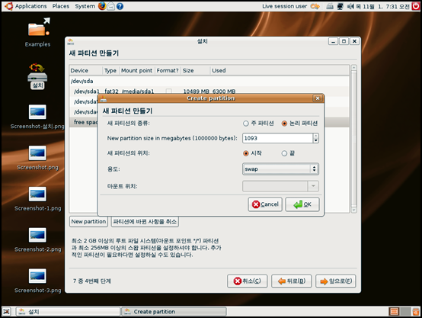The height and width of the screenshot is (318, 422).
Task: Open the Examples folder on the desktop
Action: 37,32
